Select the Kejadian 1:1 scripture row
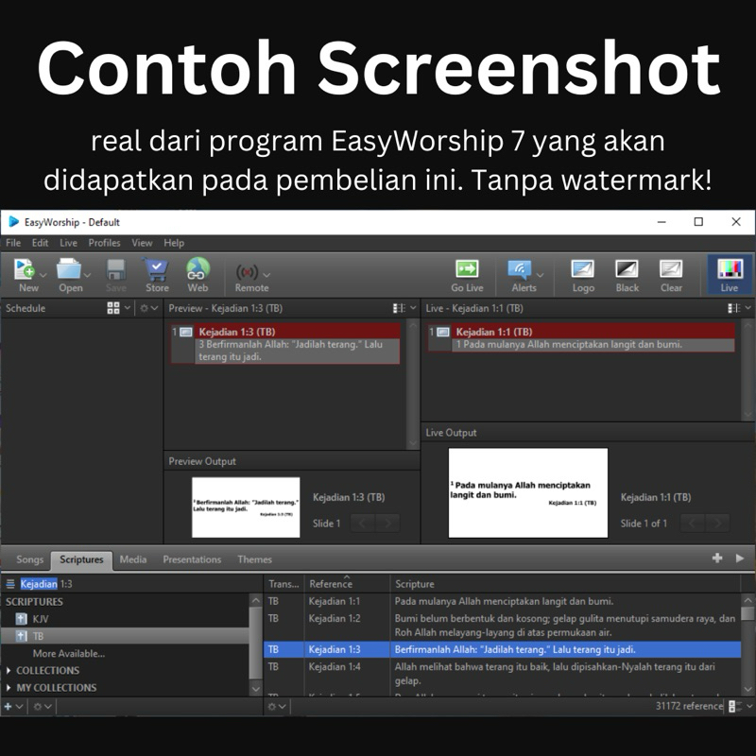The height and width of the screenshot is (756, 756). click(502, 601)
